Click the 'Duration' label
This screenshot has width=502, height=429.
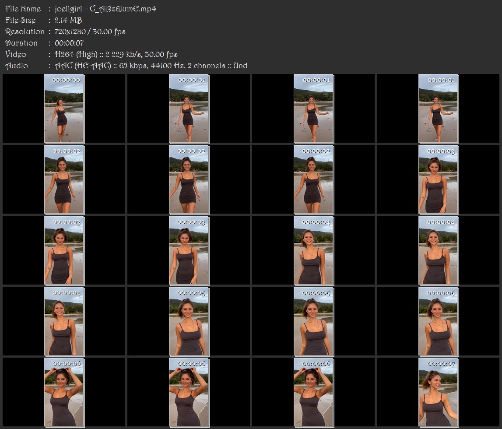[x=21, y=43]
